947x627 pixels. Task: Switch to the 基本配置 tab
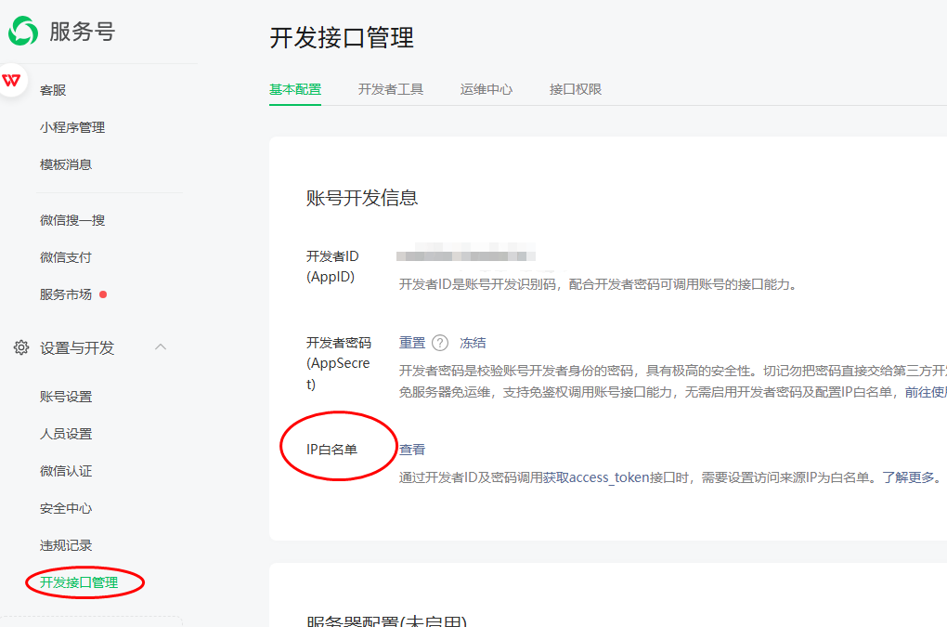pyautogui.click(x=295, y=89)
